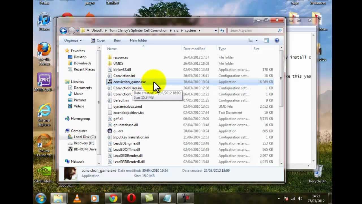Select LeadD3DRender.dll file
The image size is (362, 204).
128,156
